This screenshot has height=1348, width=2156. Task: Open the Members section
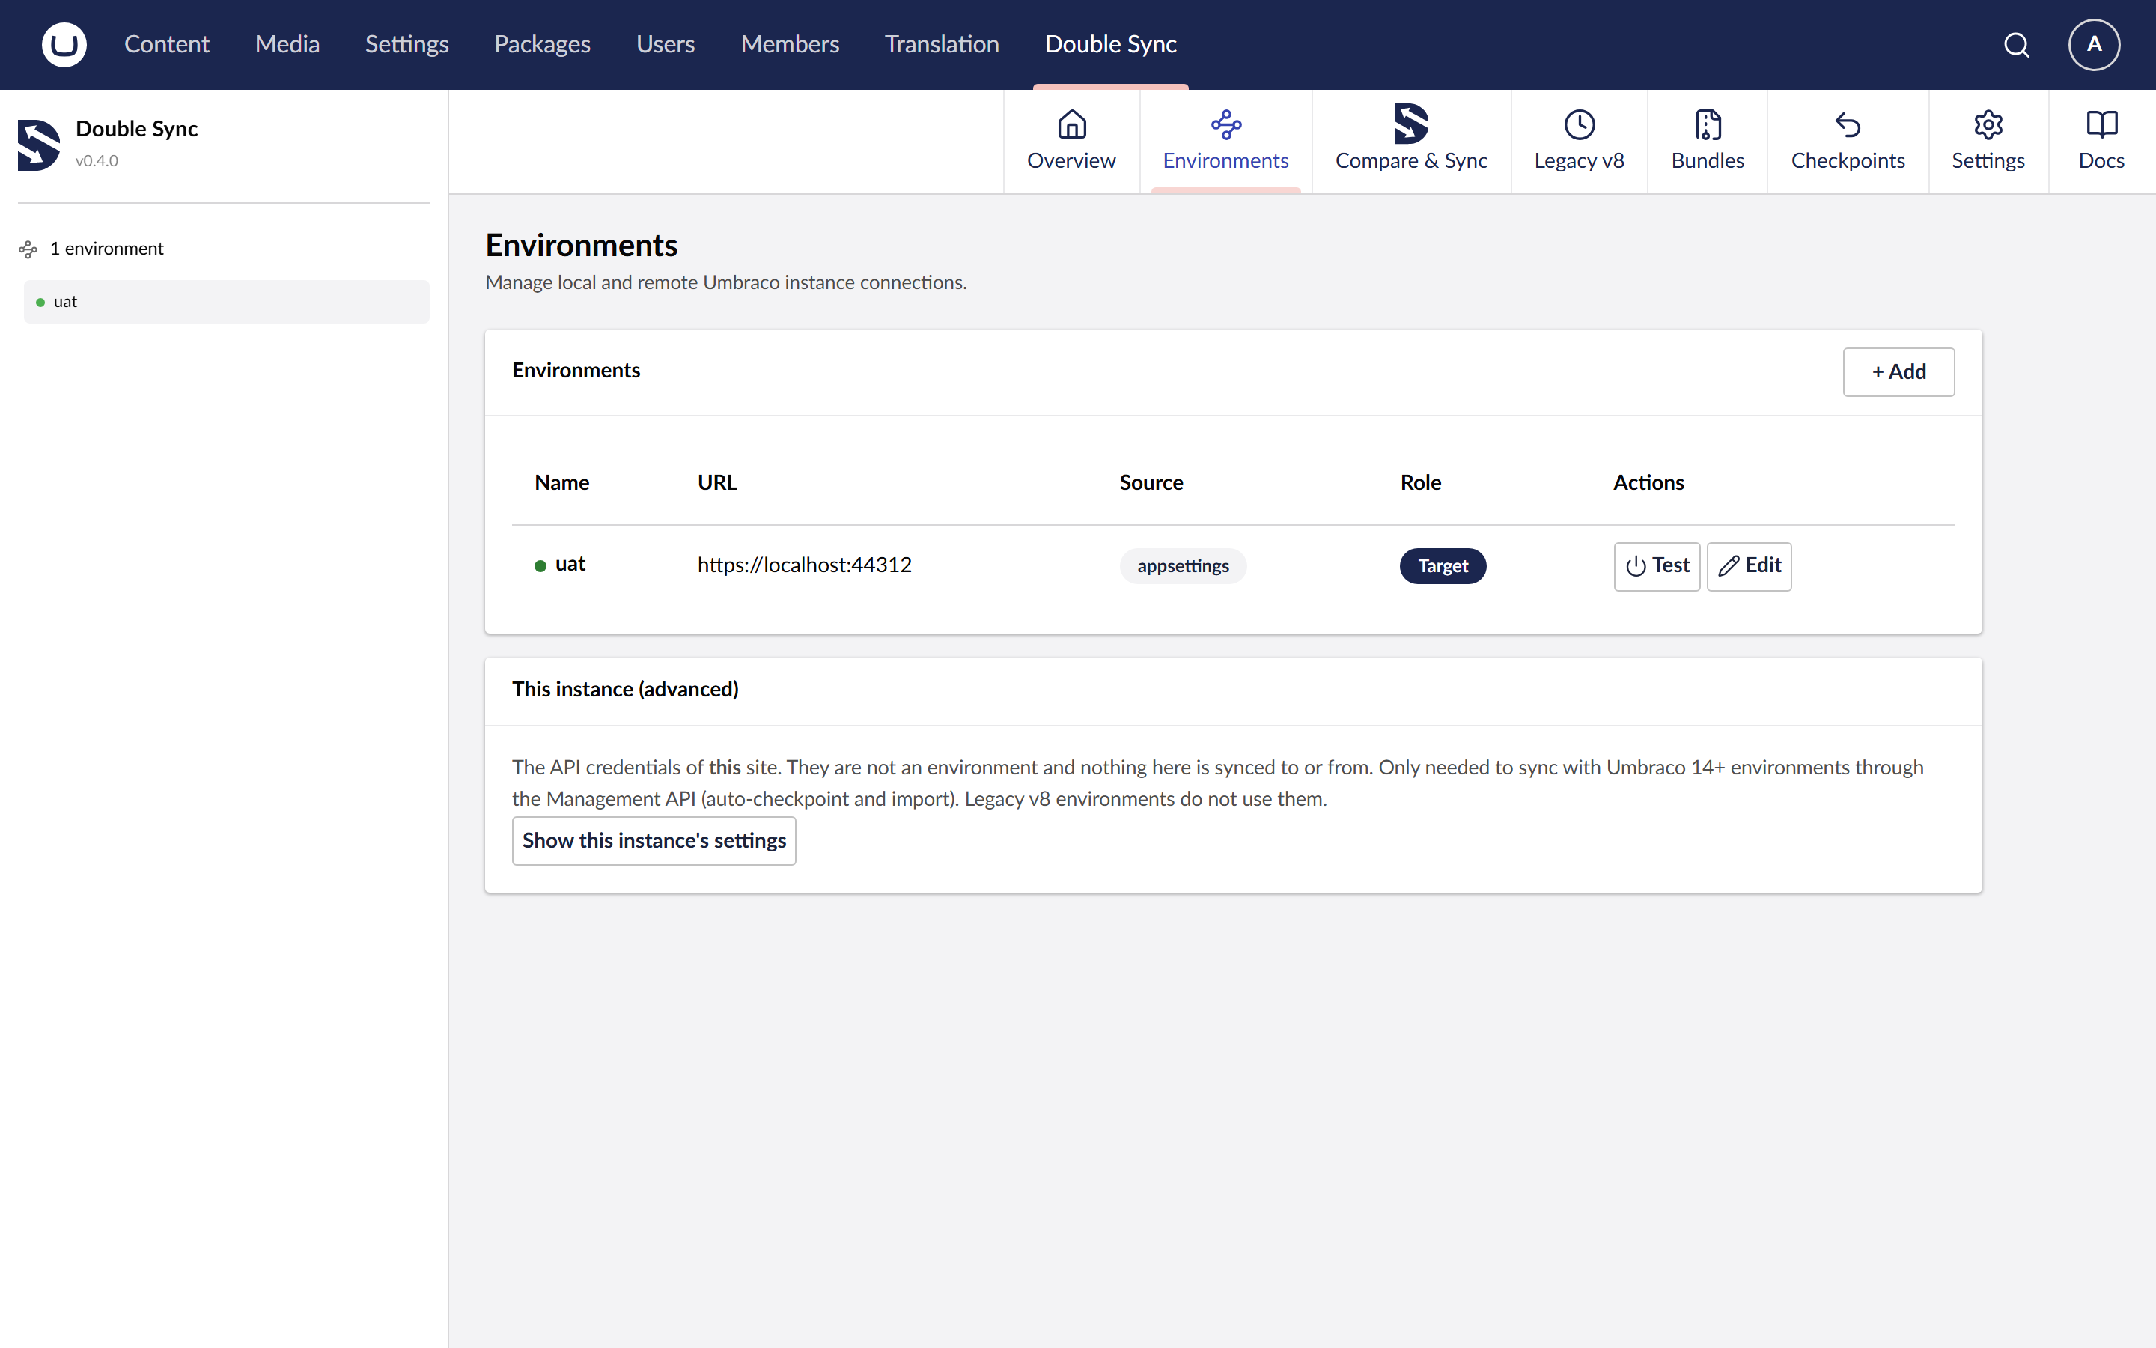pyautogui.click(x=791, y=45)
